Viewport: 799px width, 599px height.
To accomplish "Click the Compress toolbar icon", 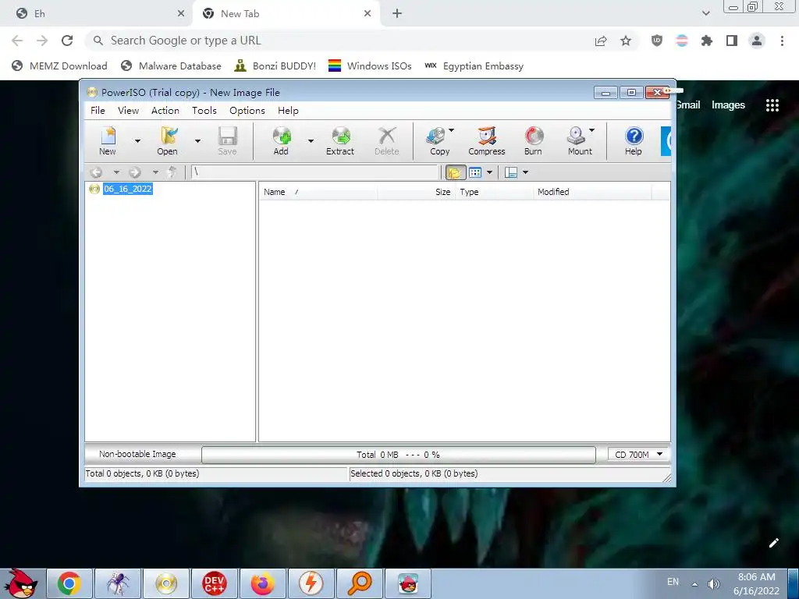I will (x=487, y=140).
